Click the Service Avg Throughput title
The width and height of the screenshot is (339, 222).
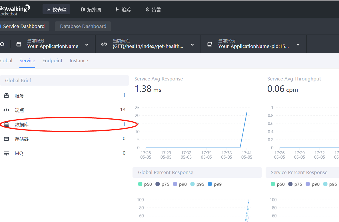pyautogui.click(x=294, y=79)
